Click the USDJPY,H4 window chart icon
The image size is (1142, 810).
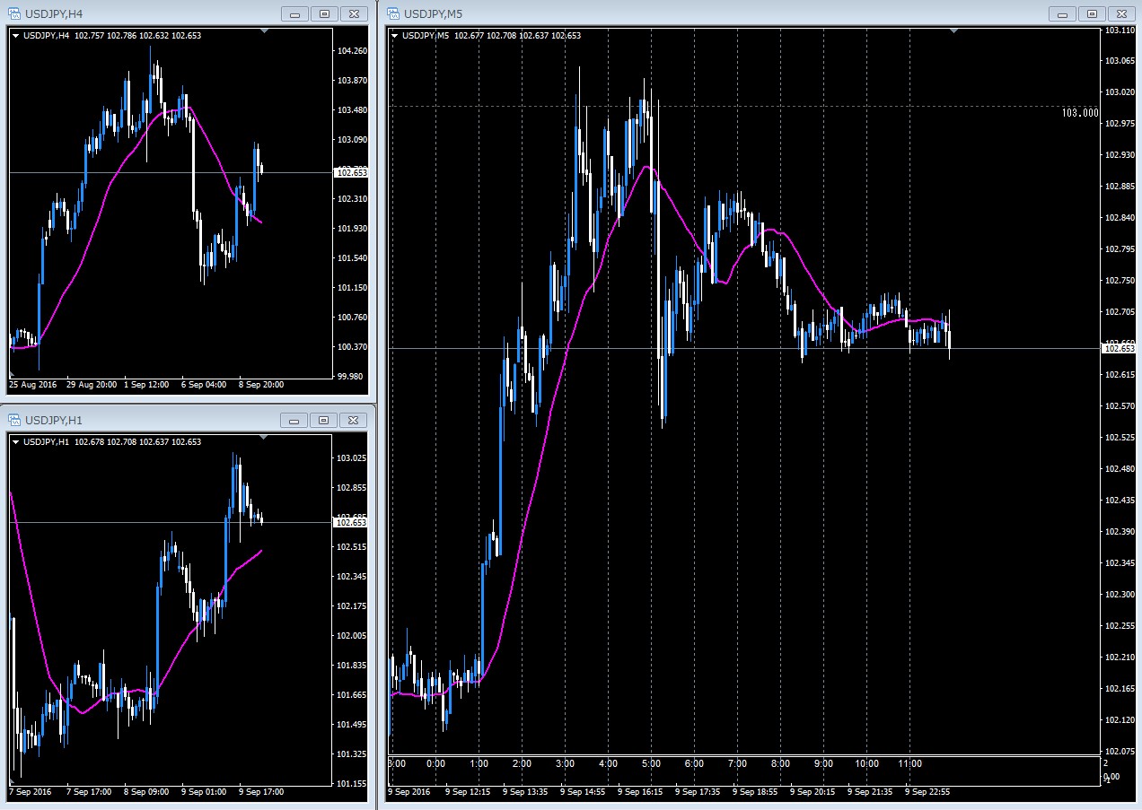point(14,13)
